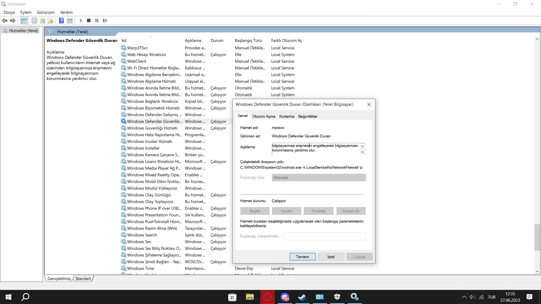The width and height of the screenshot is (541, 304).
Task: Expand the Başlangıç türü dropdown
Action: [318, 178]
